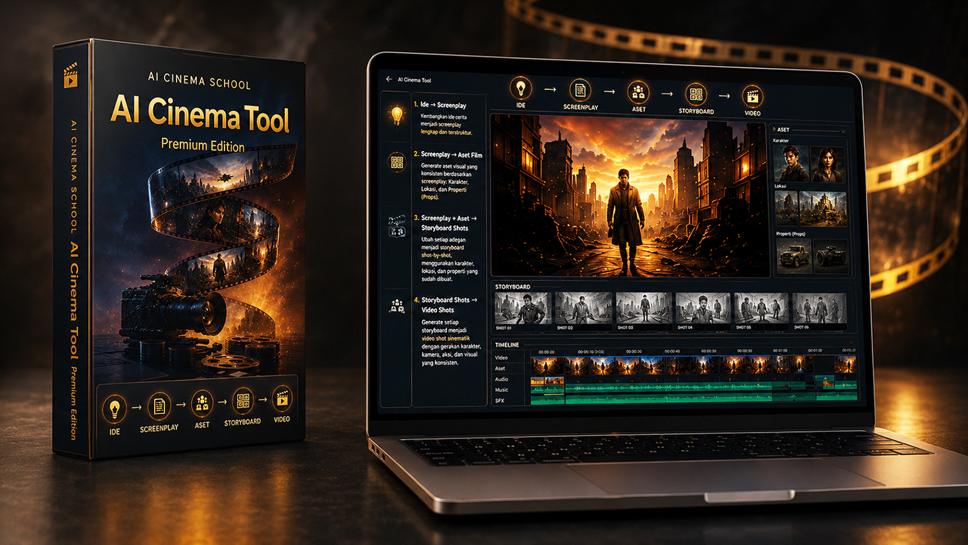Select the Music track label in the timeline

point(501,390)
